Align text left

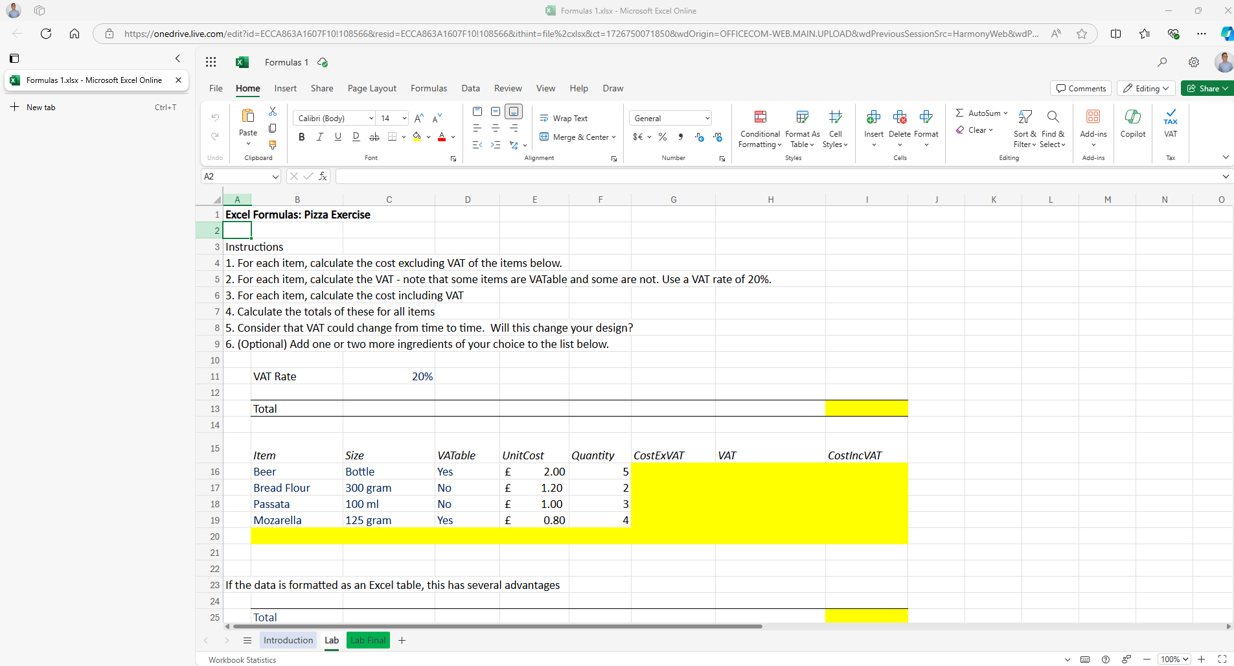(477, 128)
